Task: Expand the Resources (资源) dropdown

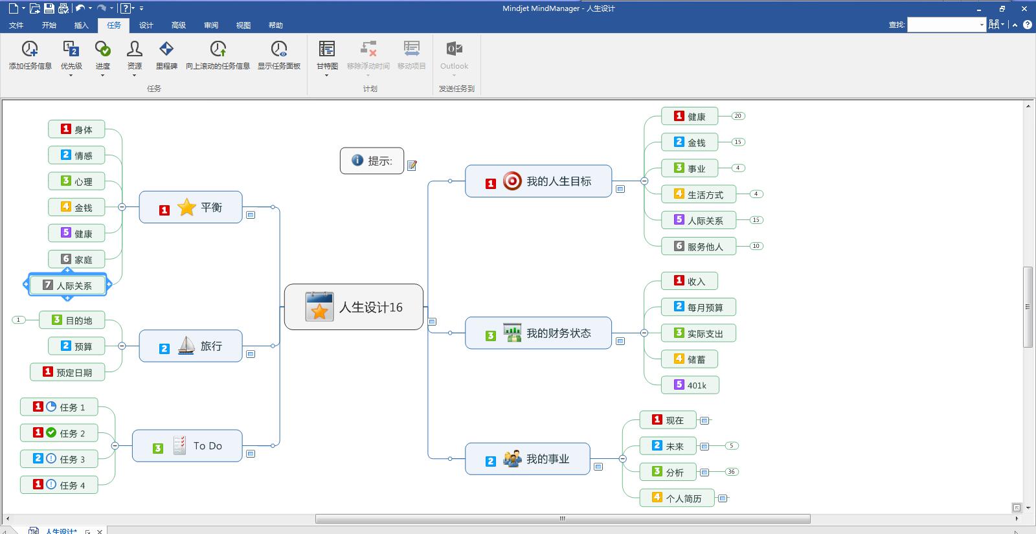Action: [134, 75]
